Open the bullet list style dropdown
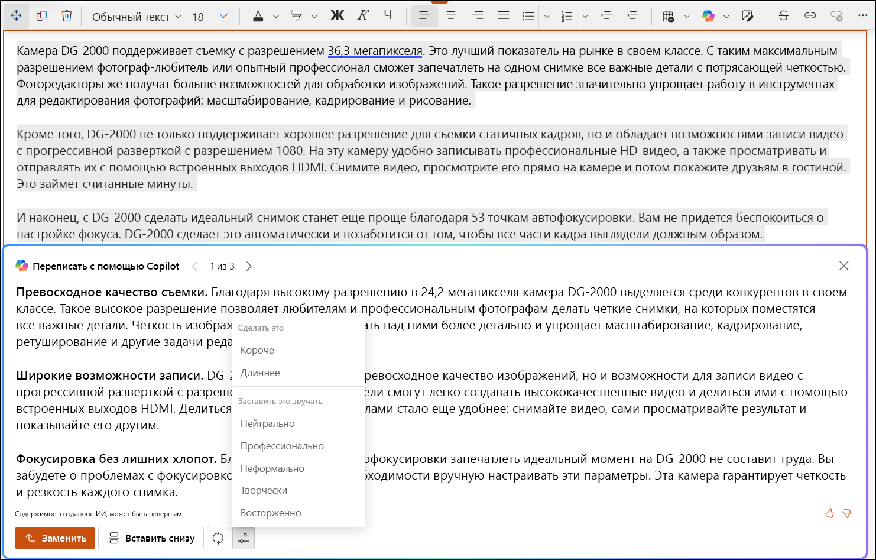 pos(547,16)
